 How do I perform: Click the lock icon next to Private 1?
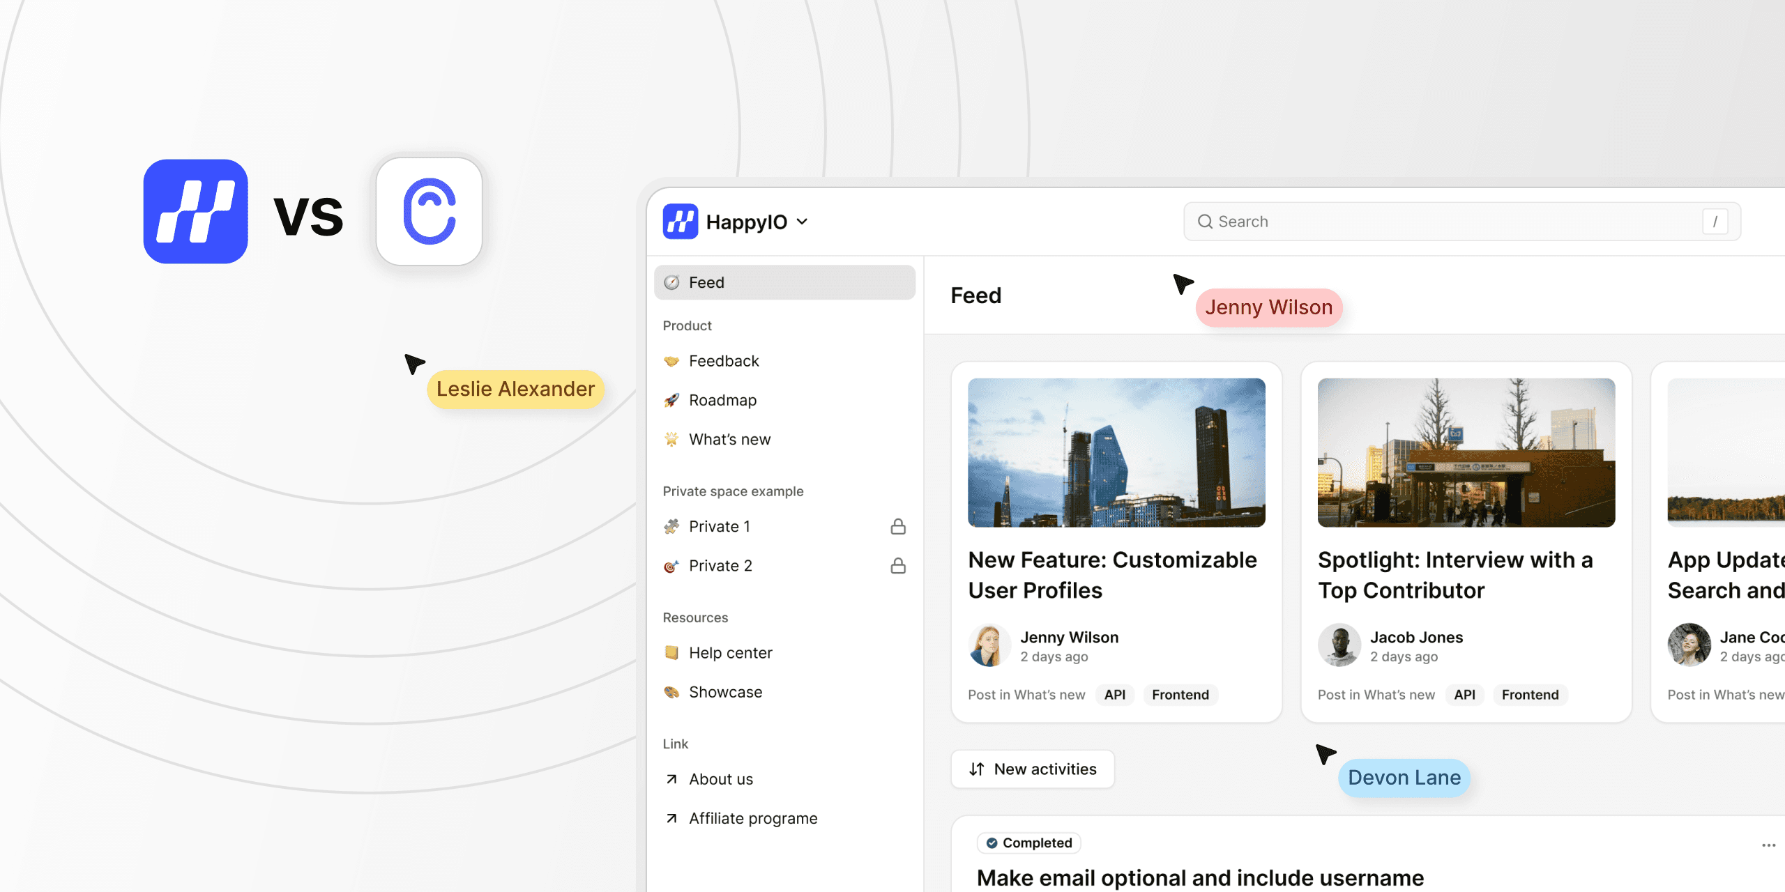[898, 526]
